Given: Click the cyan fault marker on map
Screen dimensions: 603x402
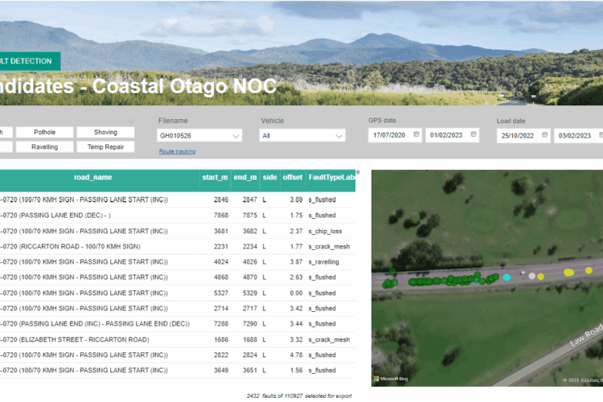Looking at the screenshot, I should click(x=507, y=277).
